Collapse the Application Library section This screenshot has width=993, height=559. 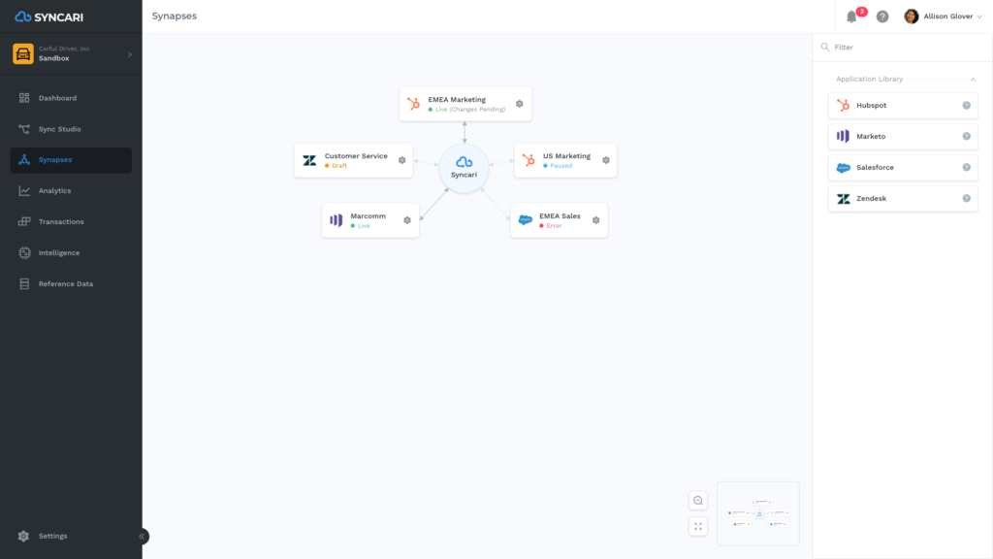pyautogui.click(x=973, y=80)
